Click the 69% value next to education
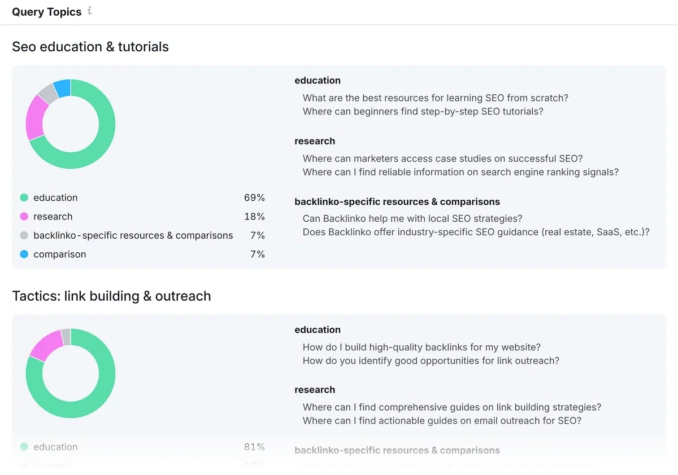The height and width of the screenshot is (475, 678). (254, 197)
